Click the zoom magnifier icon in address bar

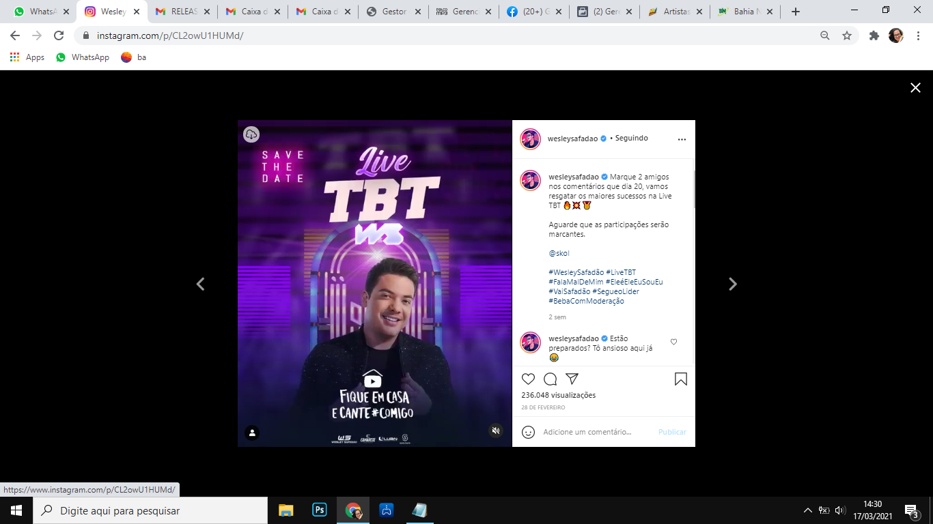coord(825,35)
